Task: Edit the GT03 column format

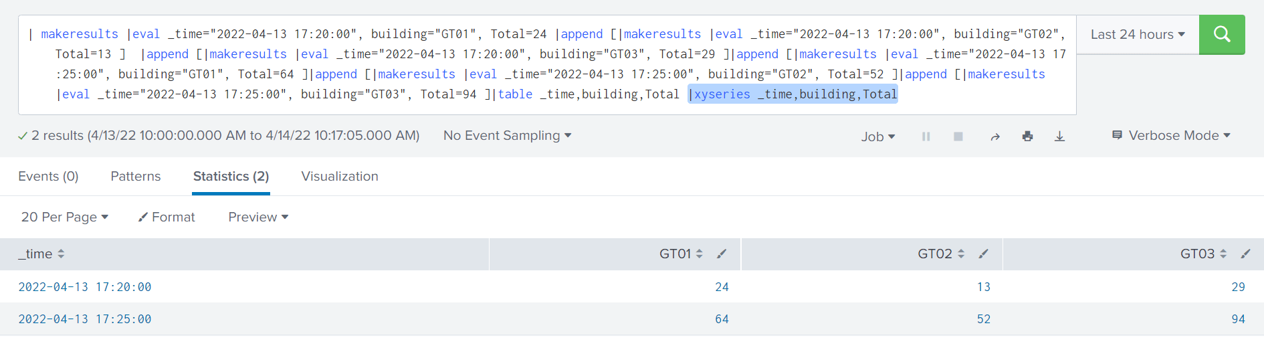Action: click(1245, 254)
